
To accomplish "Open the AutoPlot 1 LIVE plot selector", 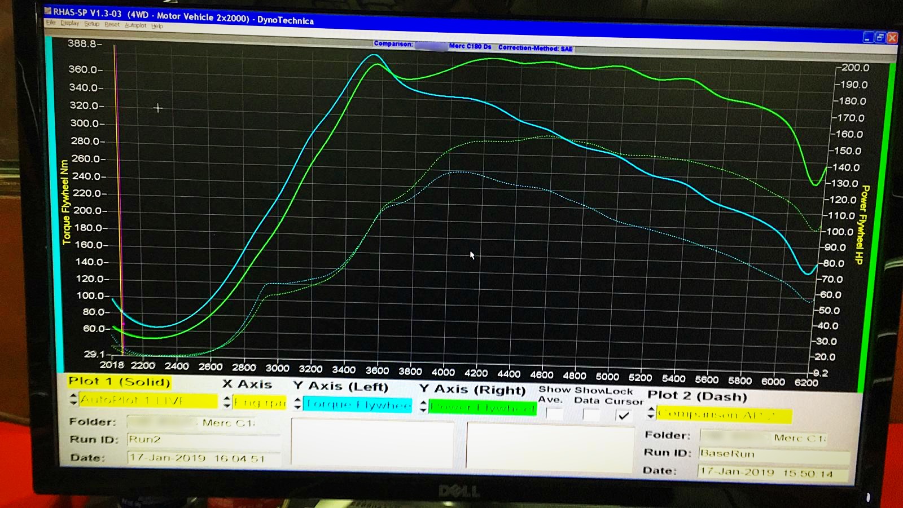I will (x=148, y=400).
